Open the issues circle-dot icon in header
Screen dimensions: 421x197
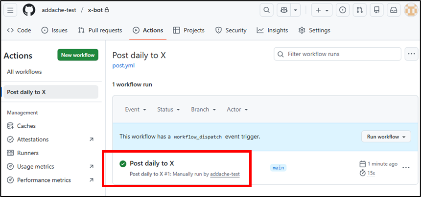343,10
